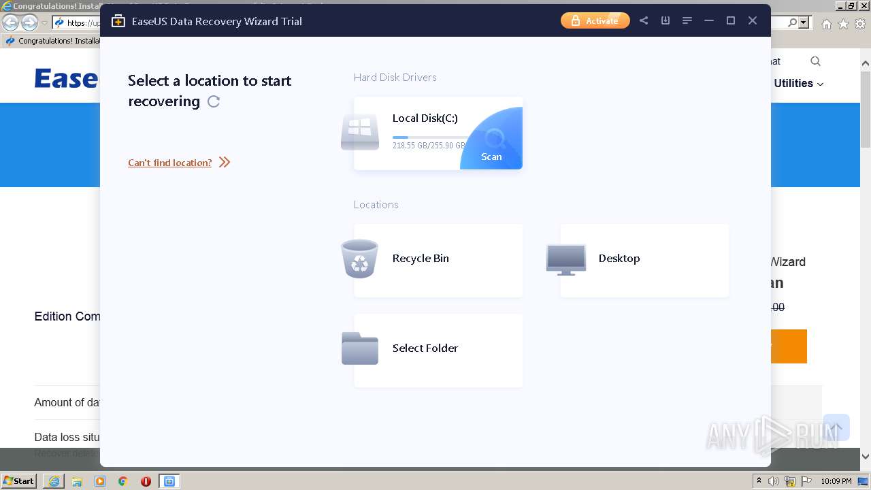871x490 pixels.
Task: Select the Local Disk(C:) drive icon
Action: [x=360, y=132]
